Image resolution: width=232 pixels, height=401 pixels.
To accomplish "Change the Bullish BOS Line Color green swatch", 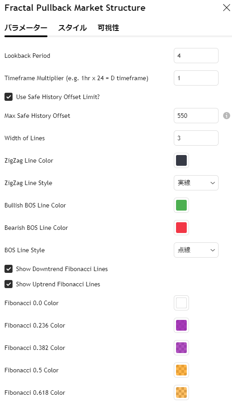I will (181, 205).
